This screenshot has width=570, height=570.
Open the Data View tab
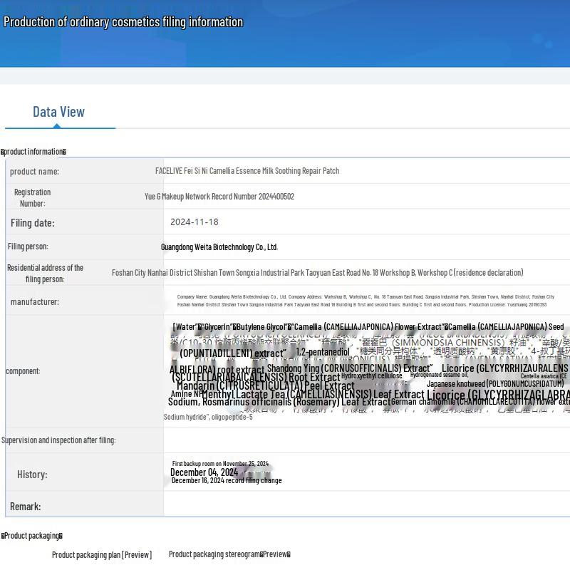pyautogui.click(x=58, y=112)
